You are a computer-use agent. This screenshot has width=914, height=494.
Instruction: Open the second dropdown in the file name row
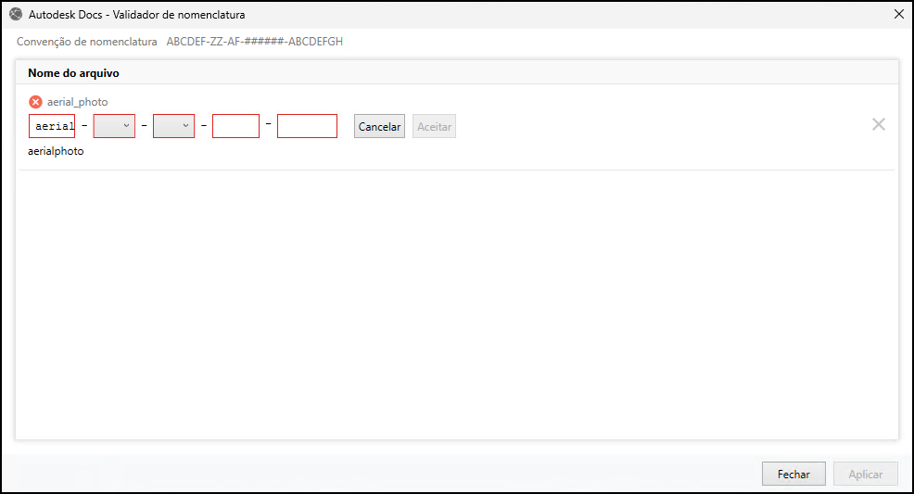(173, 126)
